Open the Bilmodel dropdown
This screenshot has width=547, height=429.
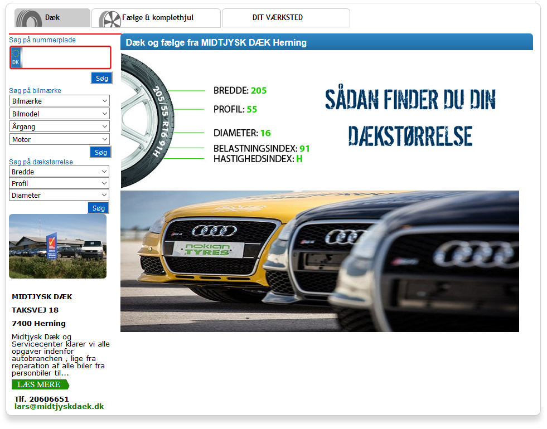tap(59, 114)
